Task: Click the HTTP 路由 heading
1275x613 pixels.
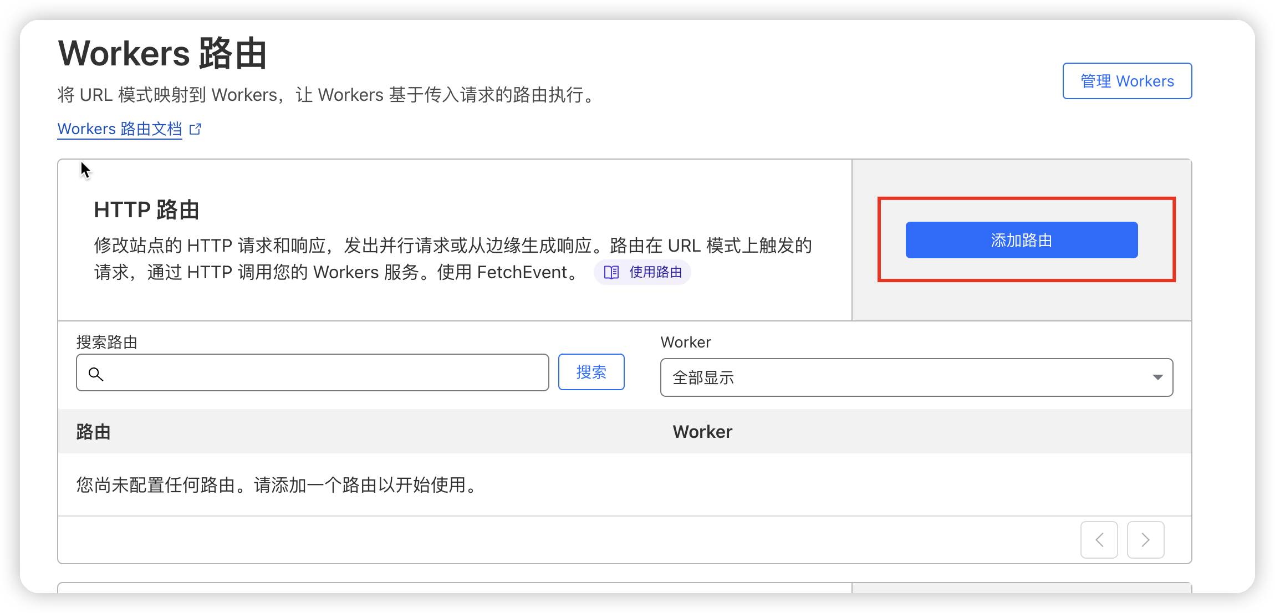Action: pos(146,210)
